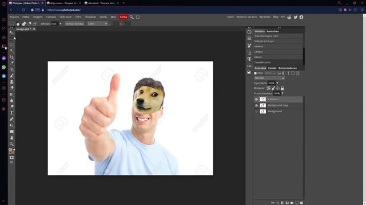
Task: Open the Arquivo menu
Action: [14, 17]
